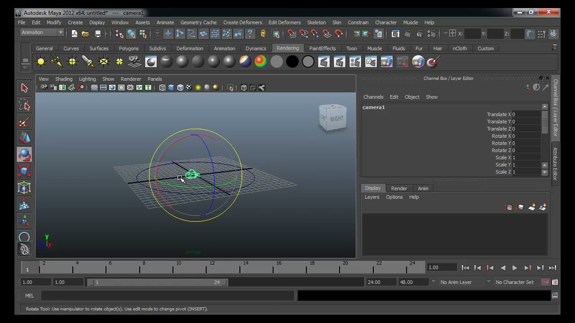Go to start of playback range

[465, 268]
